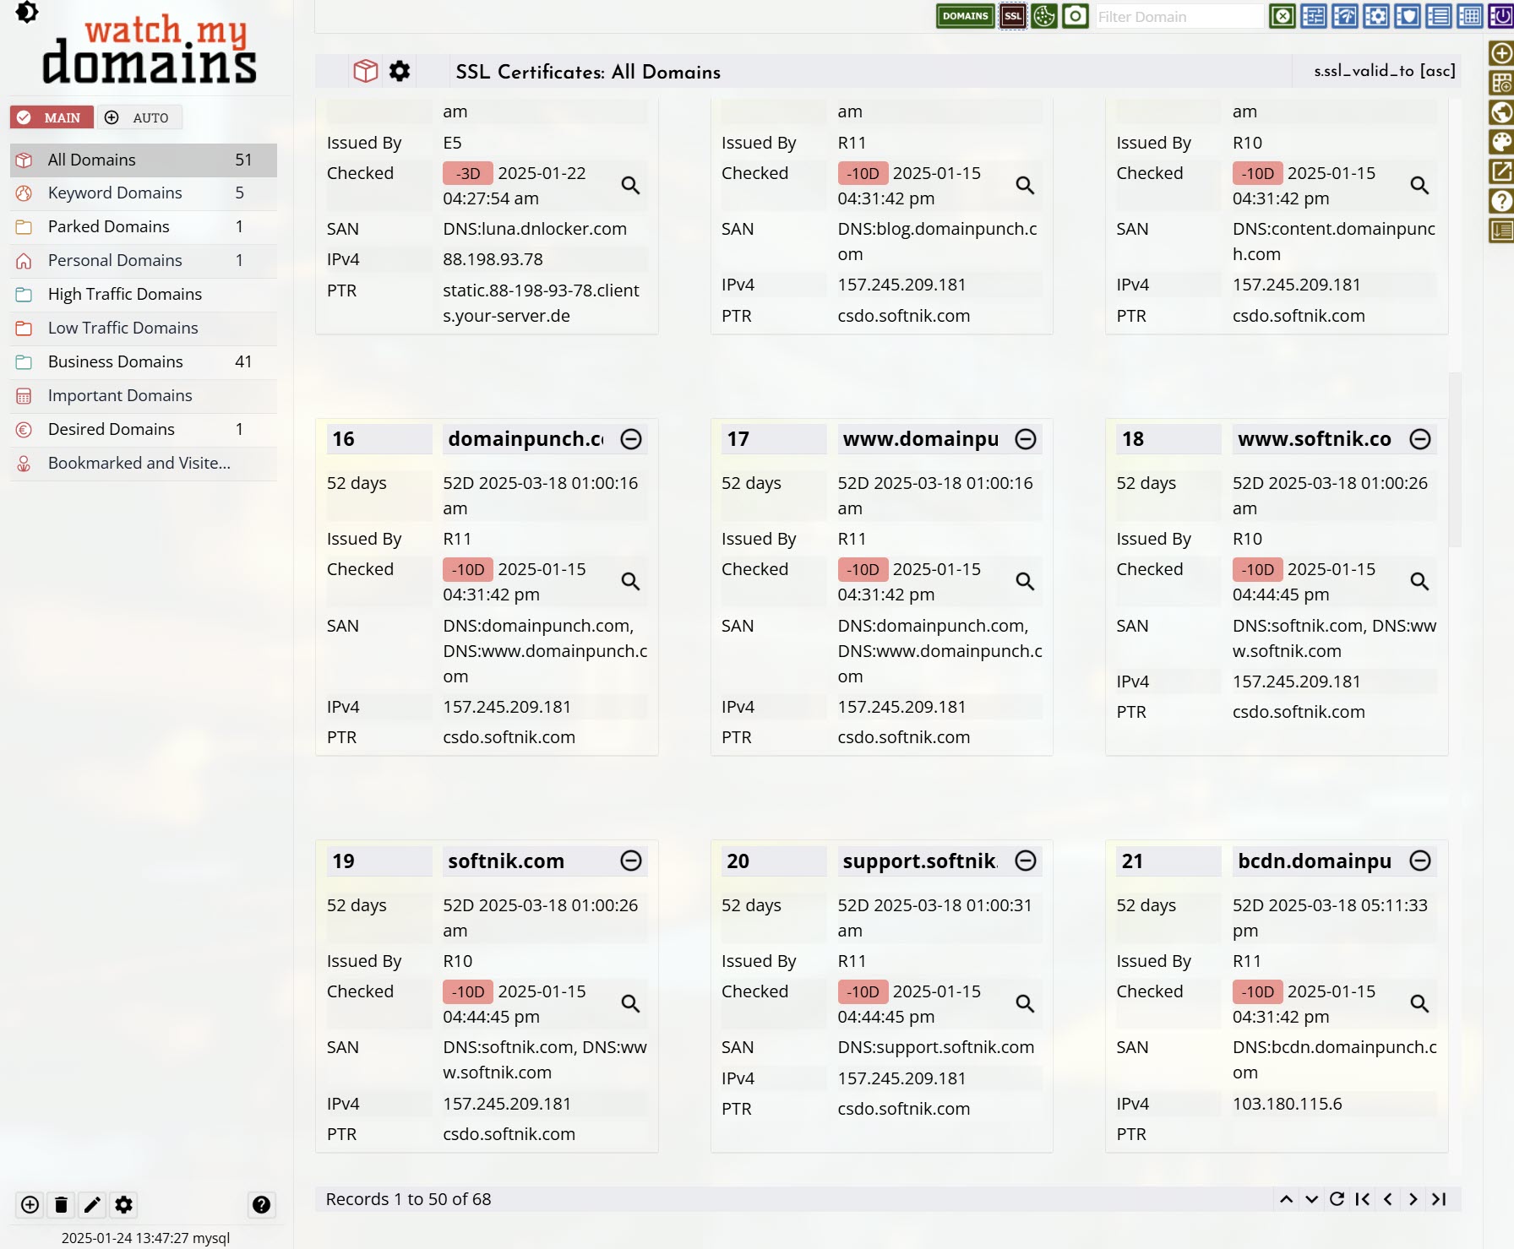
Task: Select All Domains category
Action: pos(144,160)
